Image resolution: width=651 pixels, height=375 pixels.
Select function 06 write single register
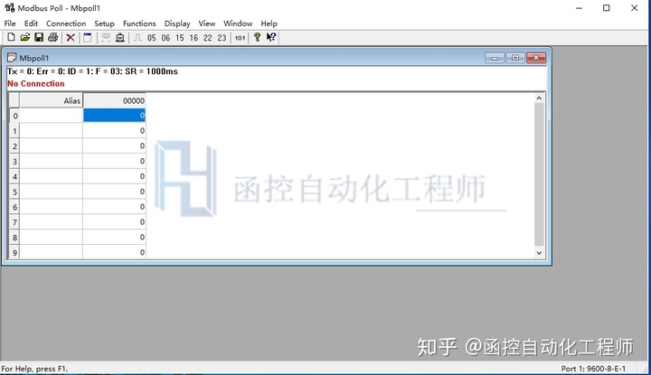click(x=165, y=38)
